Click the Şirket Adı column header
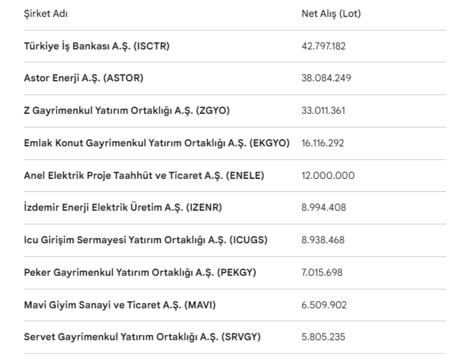465x361 pixels. [x=46, y=14]
